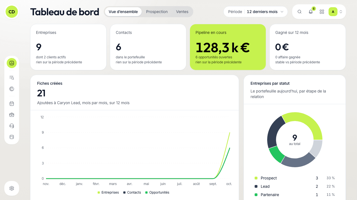Open the Période 12 derniers mois dropdown
This screenshot has width=357, height=200.
tap(255, 12)
